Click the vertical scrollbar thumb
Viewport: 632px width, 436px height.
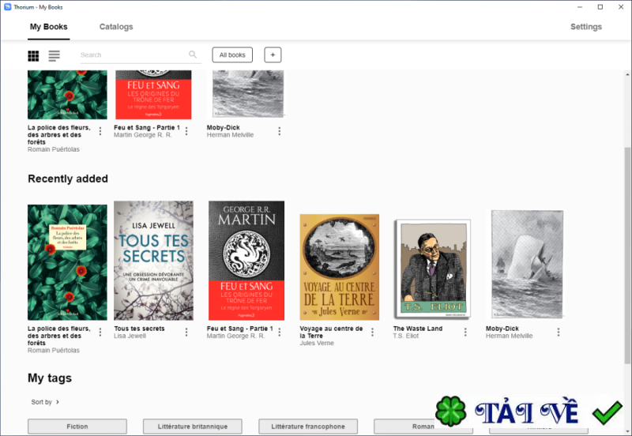[x=627, y=256]
